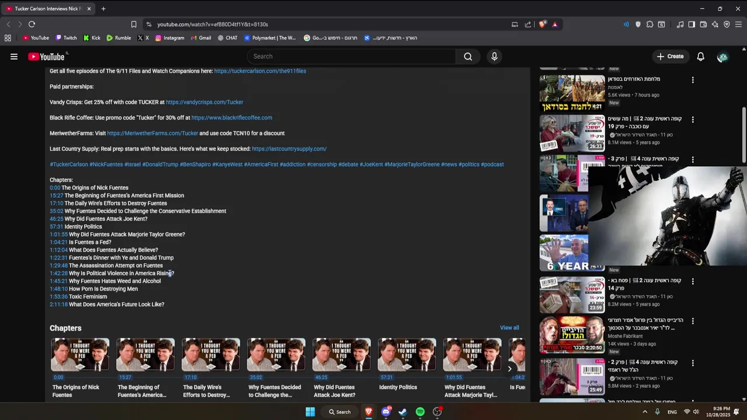Screen dimensions: 747x420
Task: Open Brave playlist music note icon
Action: click(x=680, y=24)
